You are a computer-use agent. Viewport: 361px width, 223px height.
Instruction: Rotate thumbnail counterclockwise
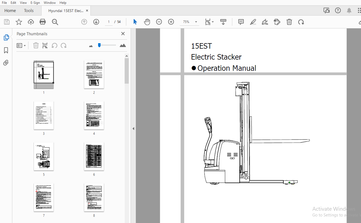coord(54,46)
